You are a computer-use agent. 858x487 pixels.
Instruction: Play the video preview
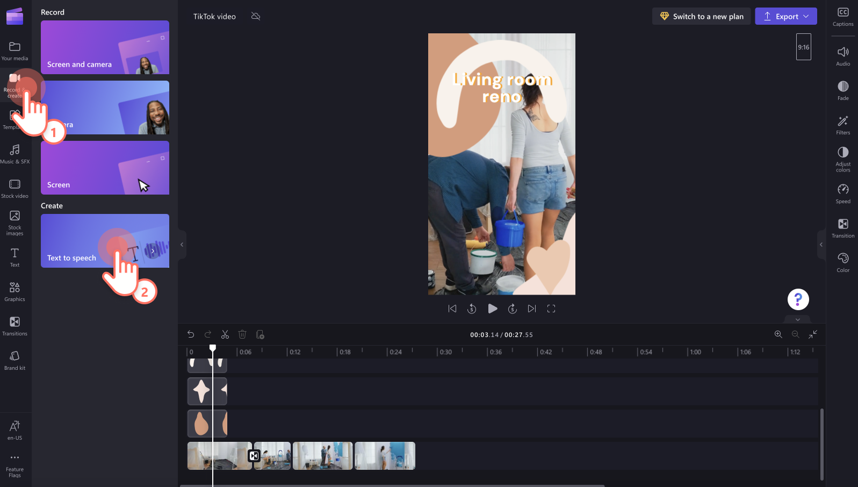pos(492,309)
